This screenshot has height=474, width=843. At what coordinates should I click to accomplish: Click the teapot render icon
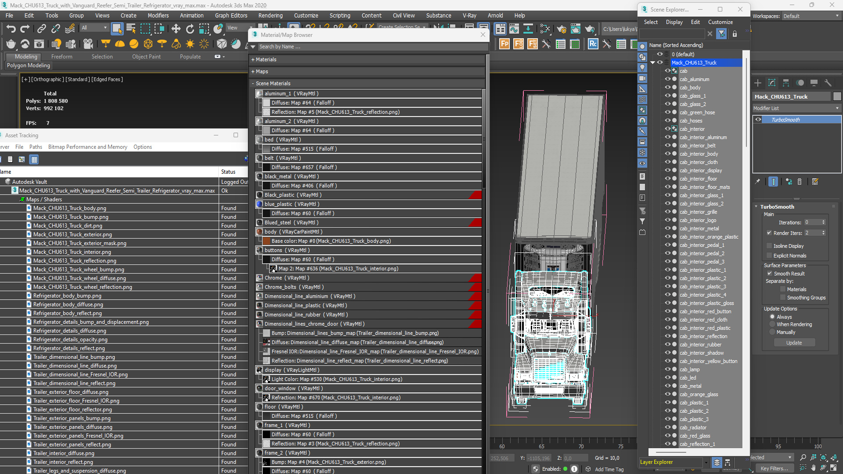(x=11, y=44)
